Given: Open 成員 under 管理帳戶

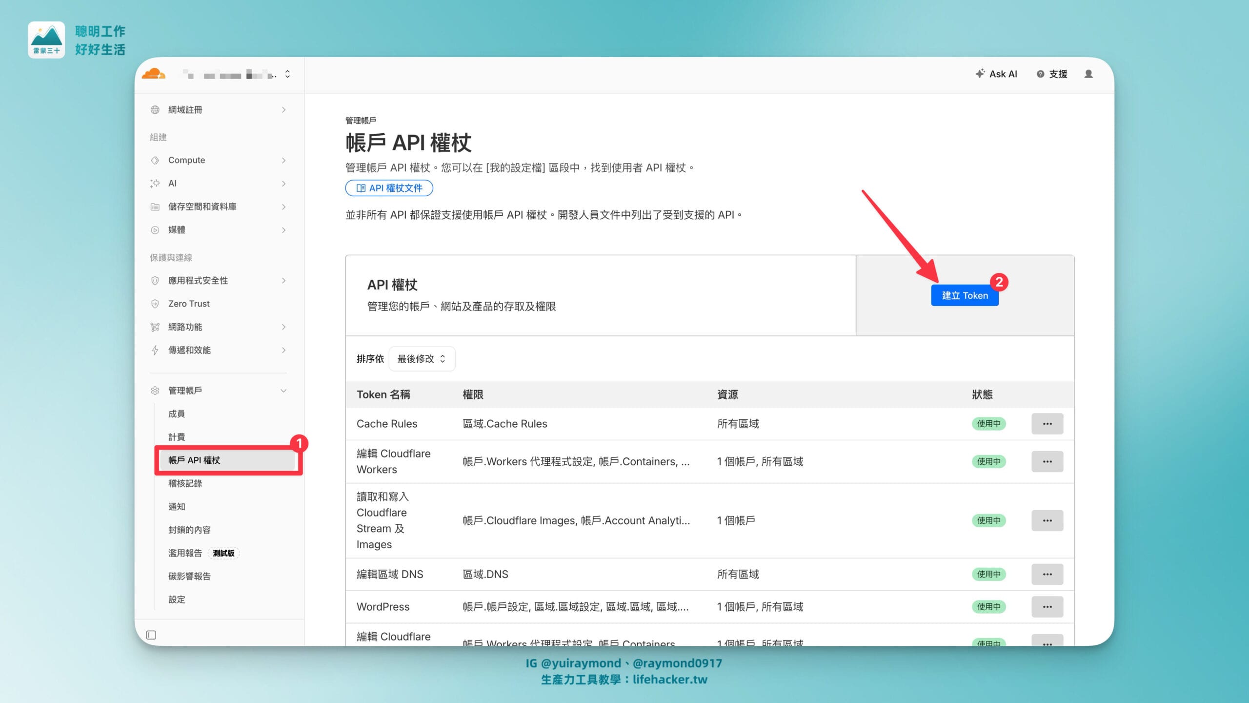Looking at the screenshot, I should (x=176, y=414).
